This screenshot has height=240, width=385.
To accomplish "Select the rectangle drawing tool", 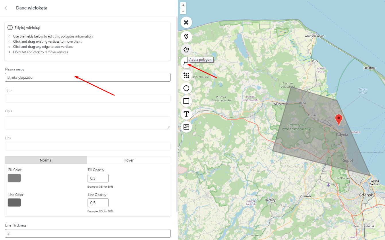I will [186, 101].
